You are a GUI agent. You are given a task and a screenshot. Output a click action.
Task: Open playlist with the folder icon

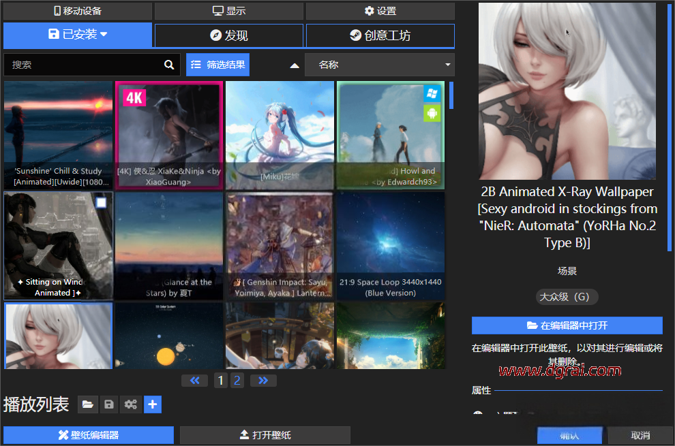coord(87,404)
